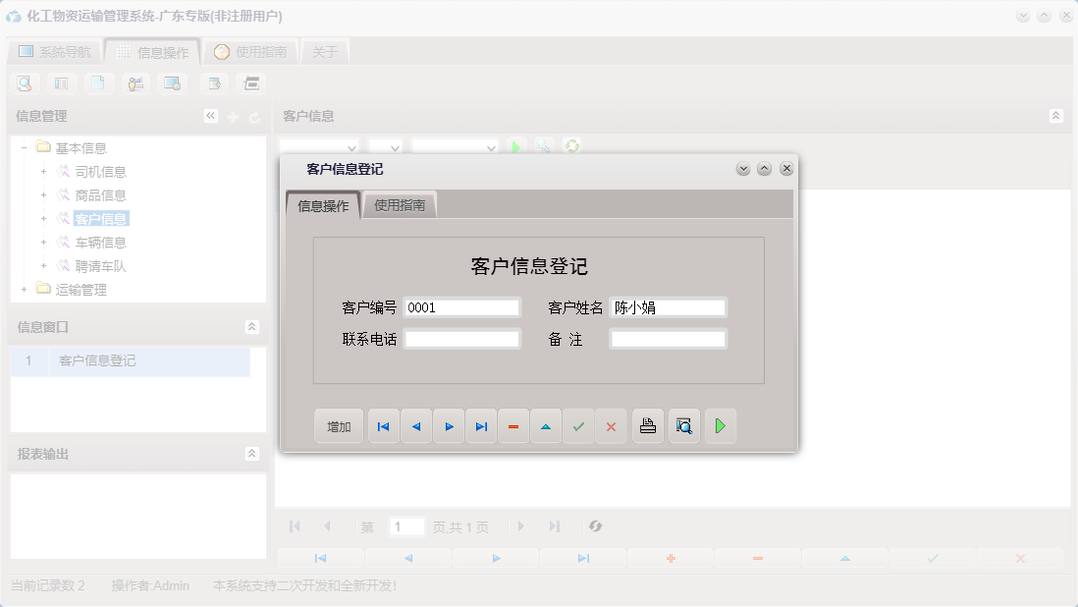
Task: Click the 增加 button to add a record
Action: click(338, 425)
